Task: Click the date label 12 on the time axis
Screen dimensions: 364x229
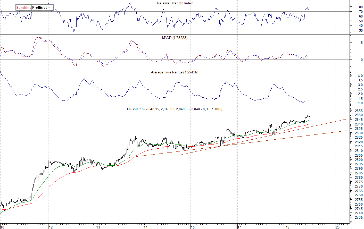Action: pyautogui.click(x=51, y=227)
